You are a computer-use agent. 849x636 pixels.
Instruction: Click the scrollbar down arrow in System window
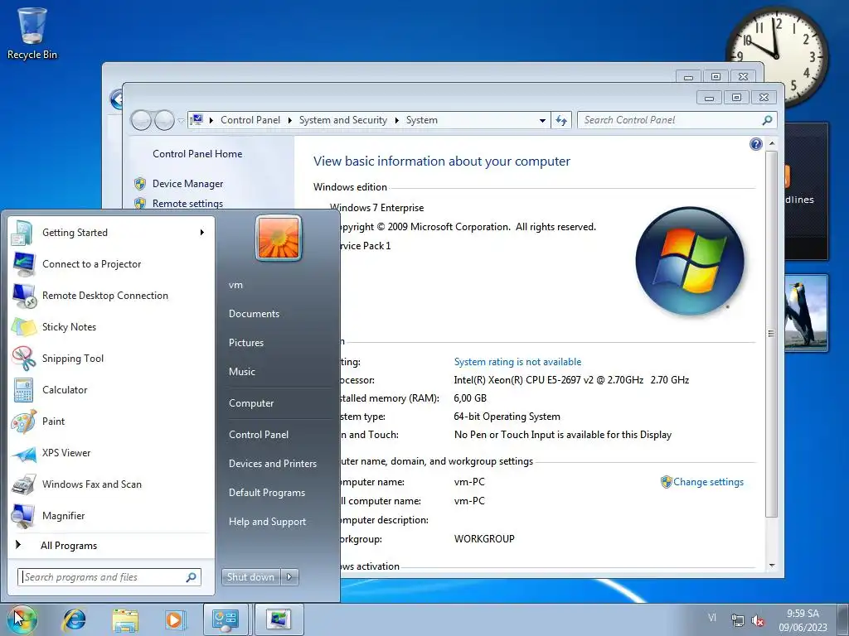click(772, 566)
